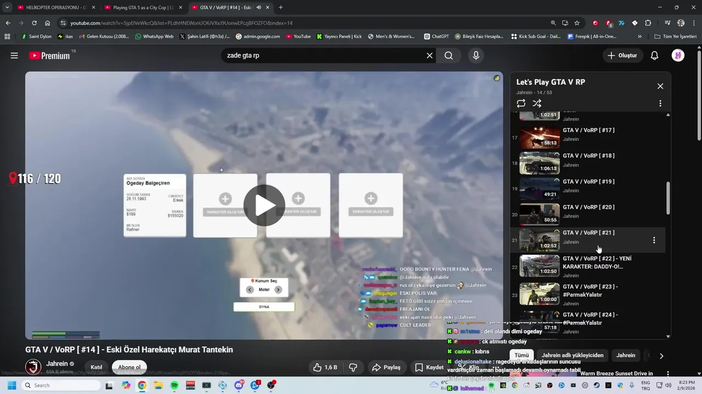Join the channel via Katıl button
702x394 pixels.
point(96,367)
